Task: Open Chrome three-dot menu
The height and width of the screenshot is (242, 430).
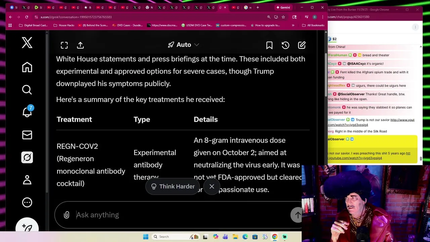Action: pyautogui.click(x=323, y=17)
